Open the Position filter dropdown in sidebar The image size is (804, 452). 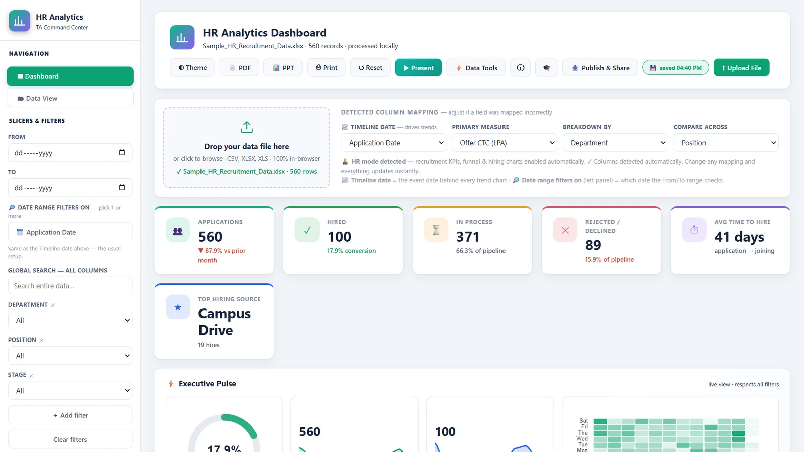point(70,356)
